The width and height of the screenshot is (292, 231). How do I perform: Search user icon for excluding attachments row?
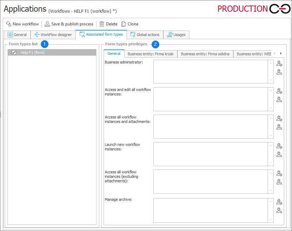(279, 182)
